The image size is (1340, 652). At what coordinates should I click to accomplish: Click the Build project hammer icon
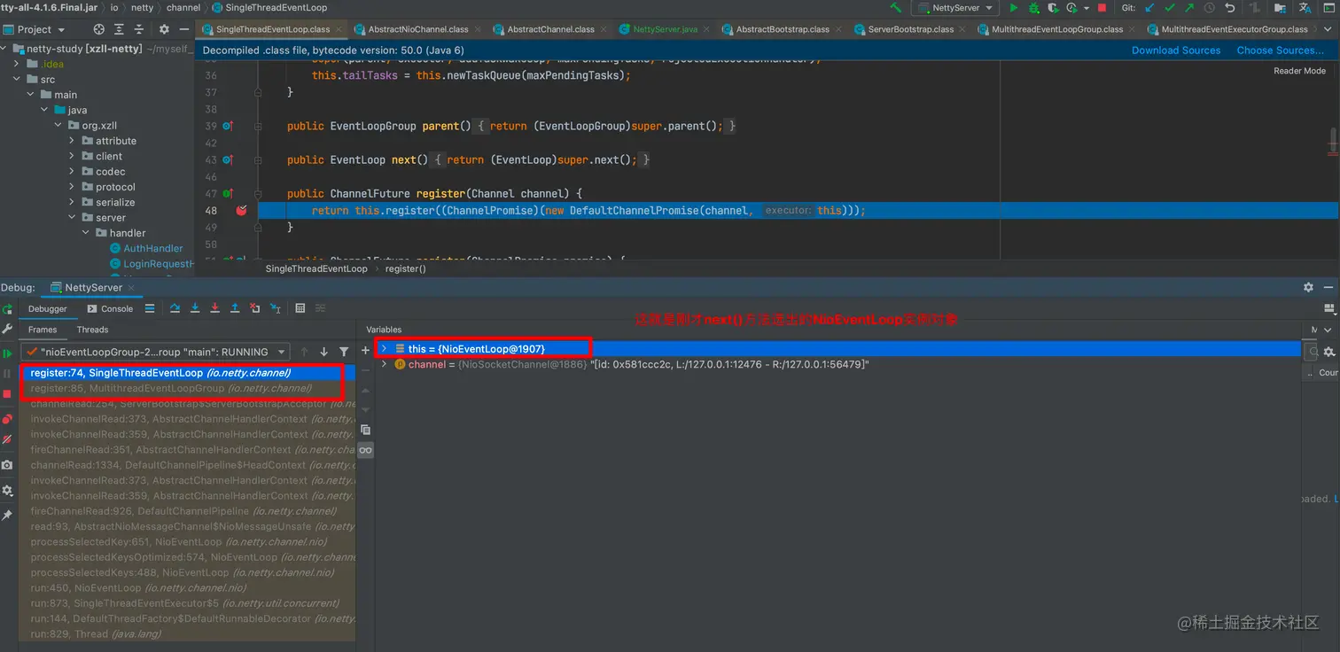896,8
